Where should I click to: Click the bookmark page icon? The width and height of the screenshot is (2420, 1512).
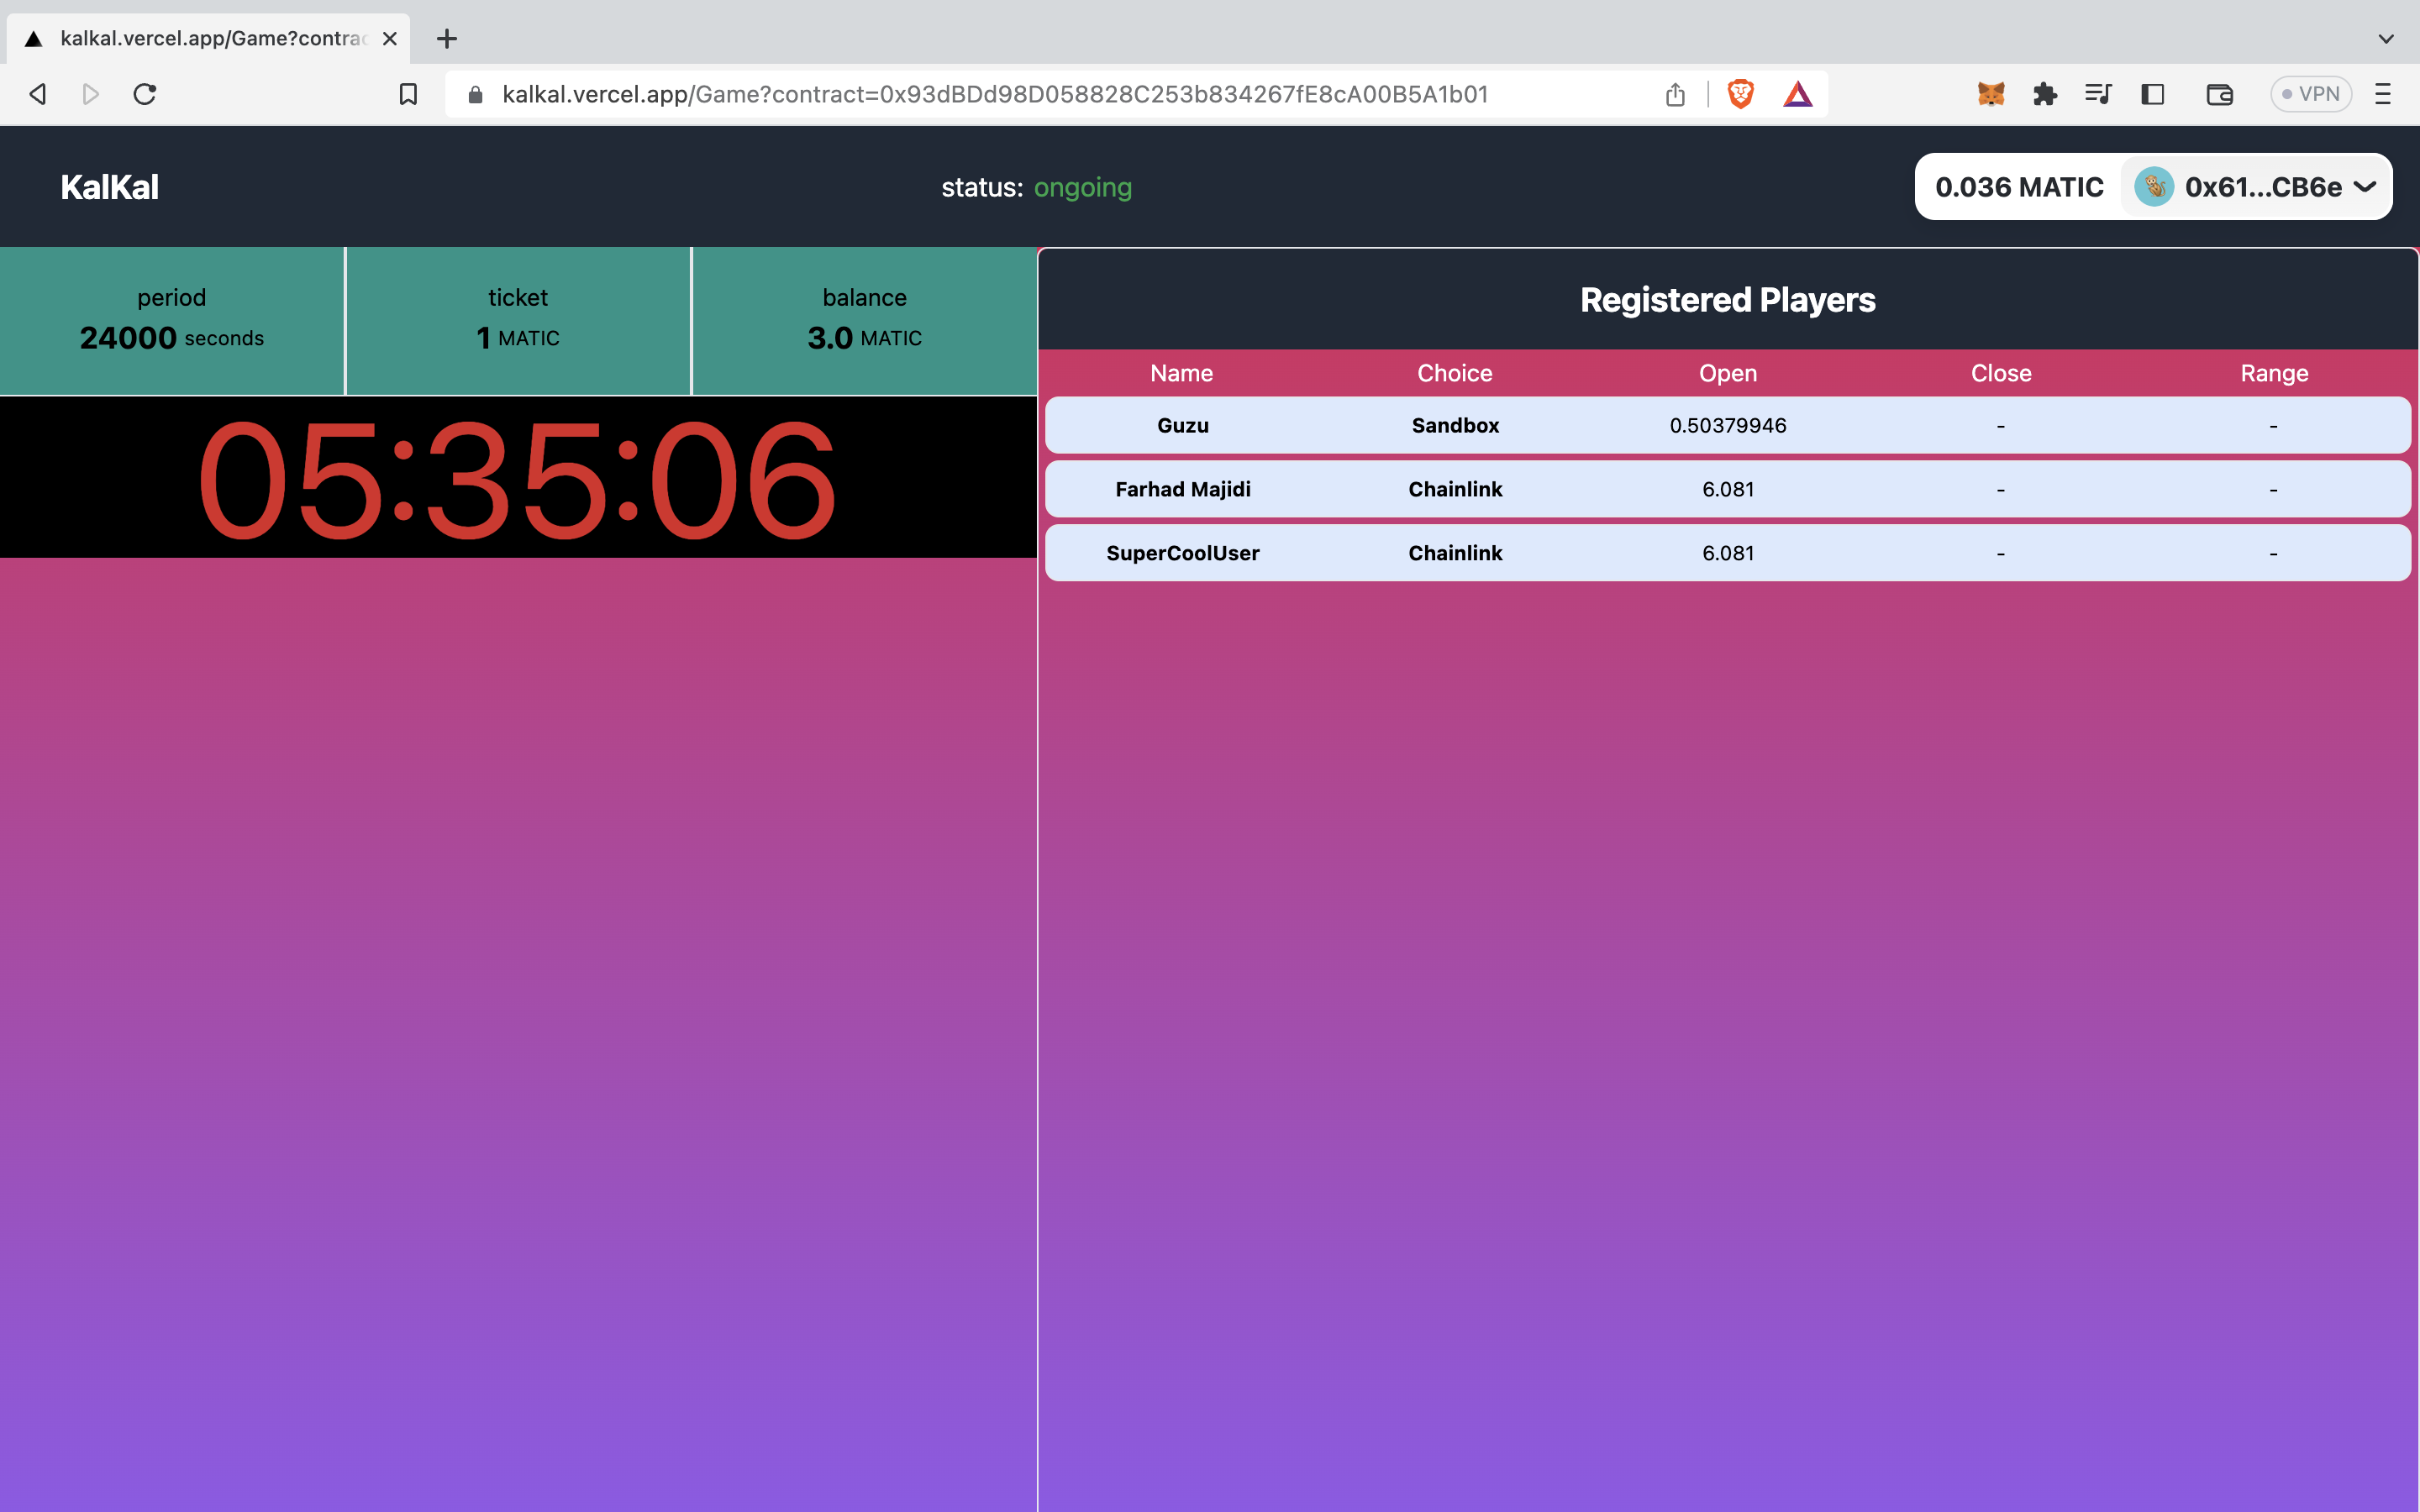click(x=408, y=94)
